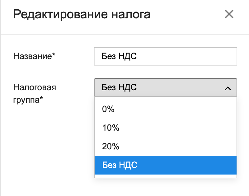Click the Редактирование налога dialog title
Viewport: 249px width, 196px height.
[x=82, y=14]
